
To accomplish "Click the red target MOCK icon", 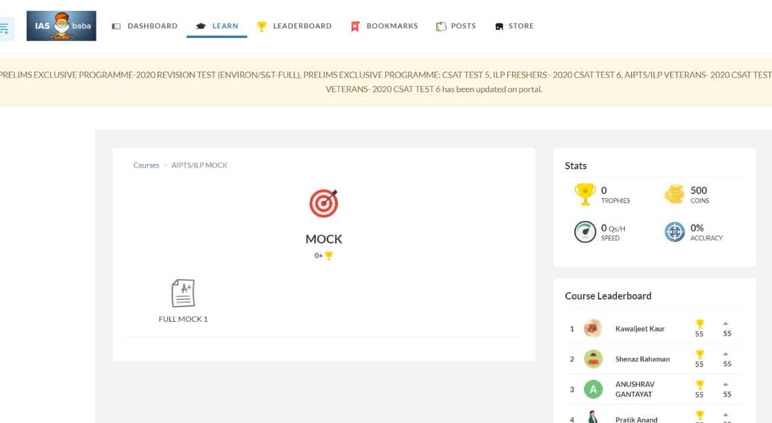I will click(x=324, y=203).
